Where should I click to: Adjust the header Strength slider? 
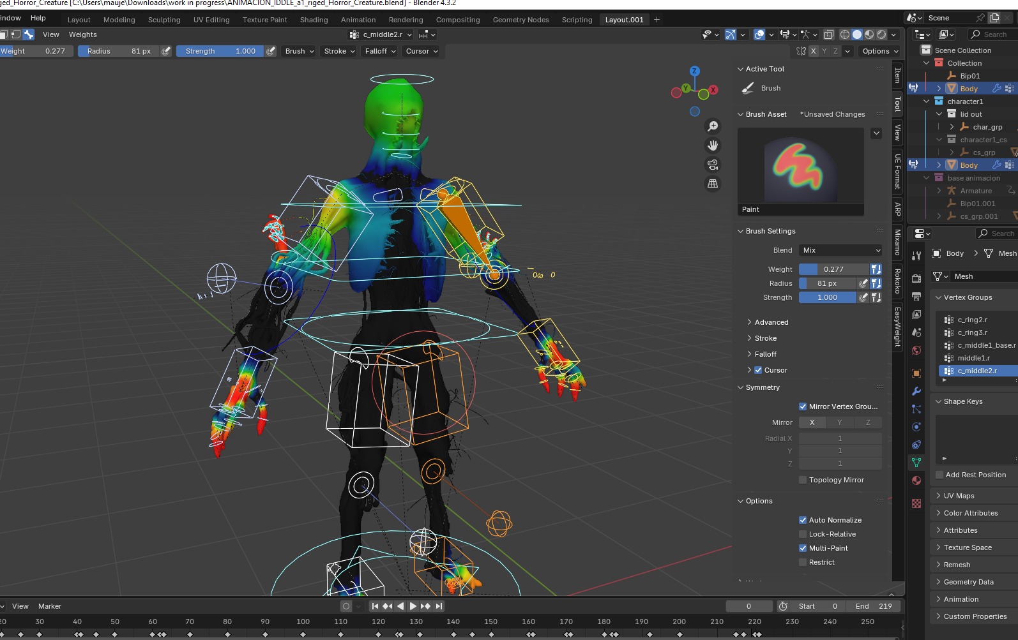220,51
